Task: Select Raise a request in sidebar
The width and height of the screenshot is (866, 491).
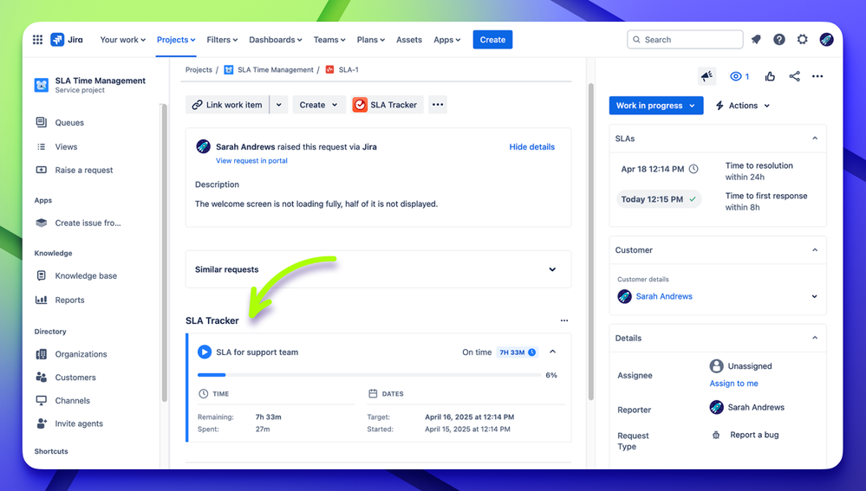Action: pos(83,170)
